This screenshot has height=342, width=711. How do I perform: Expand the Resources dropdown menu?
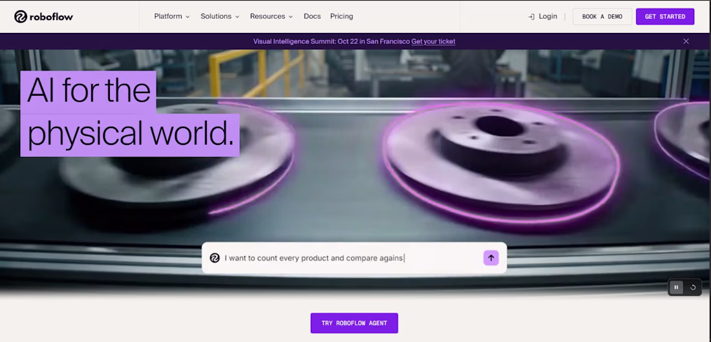click(271, 16)
